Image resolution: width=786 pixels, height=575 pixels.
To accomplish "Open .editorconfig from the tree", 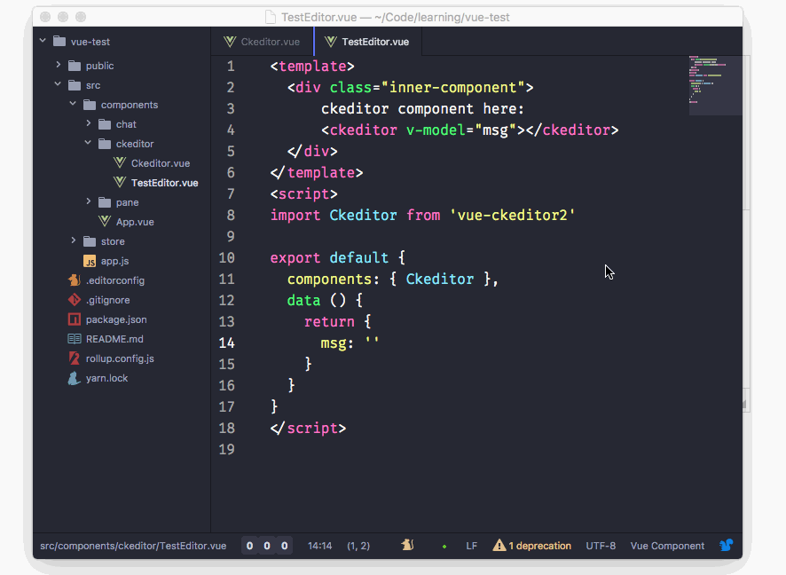I will 115,280.
